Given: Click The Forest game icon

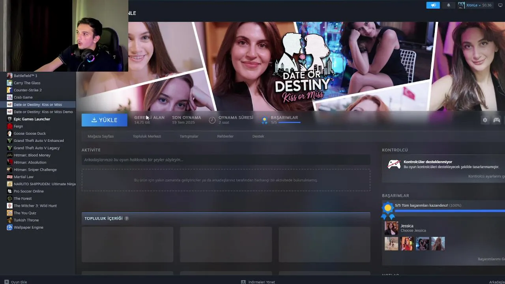Looking at the screenshot, I should coord(10,198).
